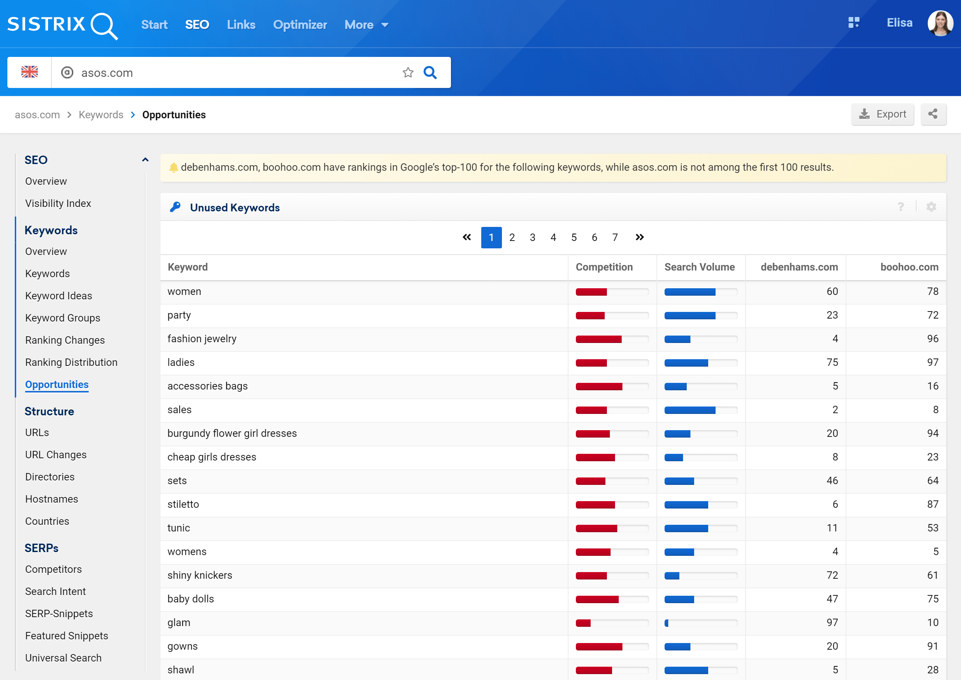Open the Optimizer tab
The width and height of the screenshot is (961, 680).
[x=300, y=25]
